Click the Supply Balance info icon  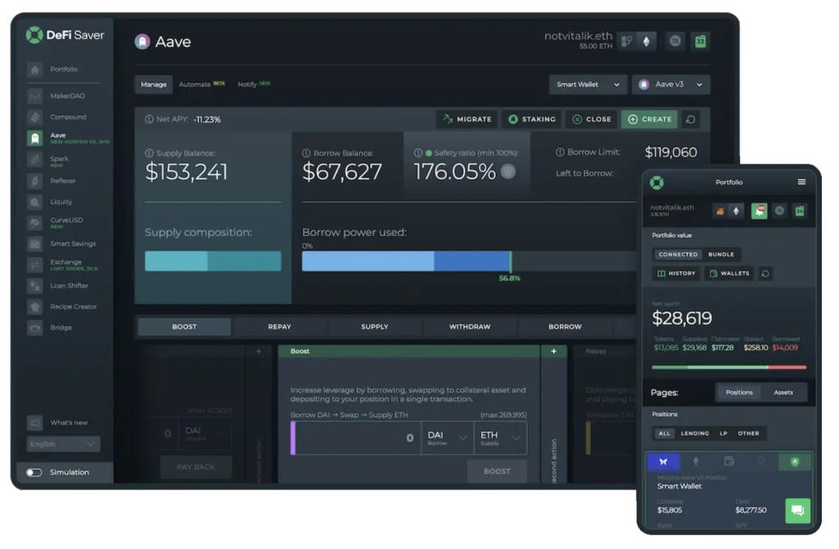(x=149, y=153)
